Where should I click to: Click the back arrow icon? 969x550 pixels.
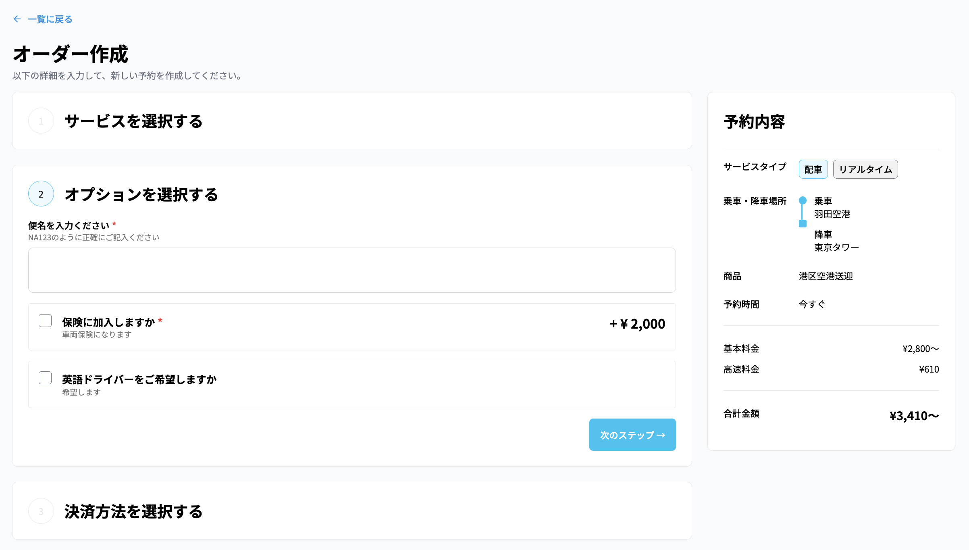[x=17, y=19]
